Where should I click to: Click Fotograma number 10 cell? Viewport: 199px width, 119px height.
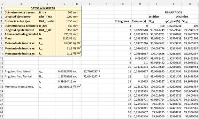[123, 67]
